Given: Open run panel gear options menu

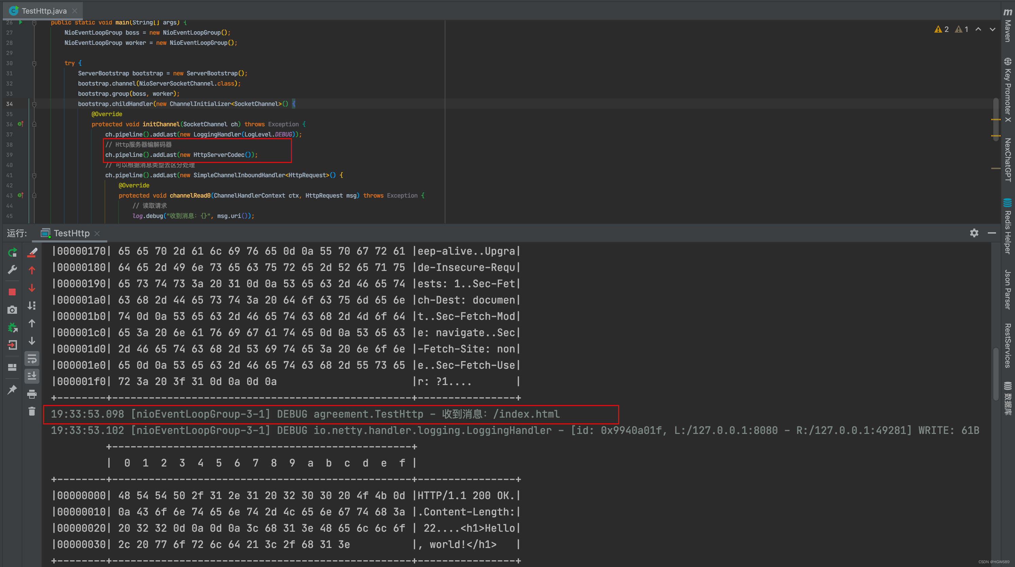Looking at the screenshot, I should pos(974,233).
